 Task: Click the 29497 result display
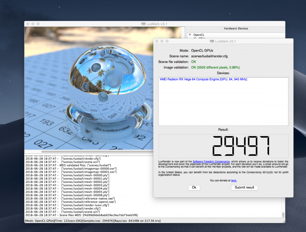223,146
